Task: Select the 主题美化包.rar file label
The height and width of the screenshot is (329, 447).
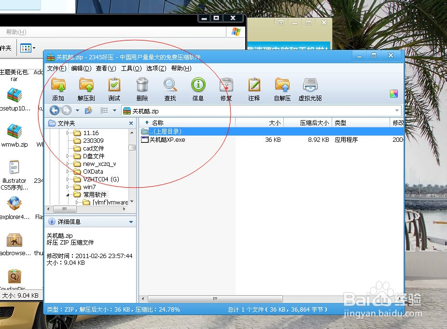Action: point(14,75)
